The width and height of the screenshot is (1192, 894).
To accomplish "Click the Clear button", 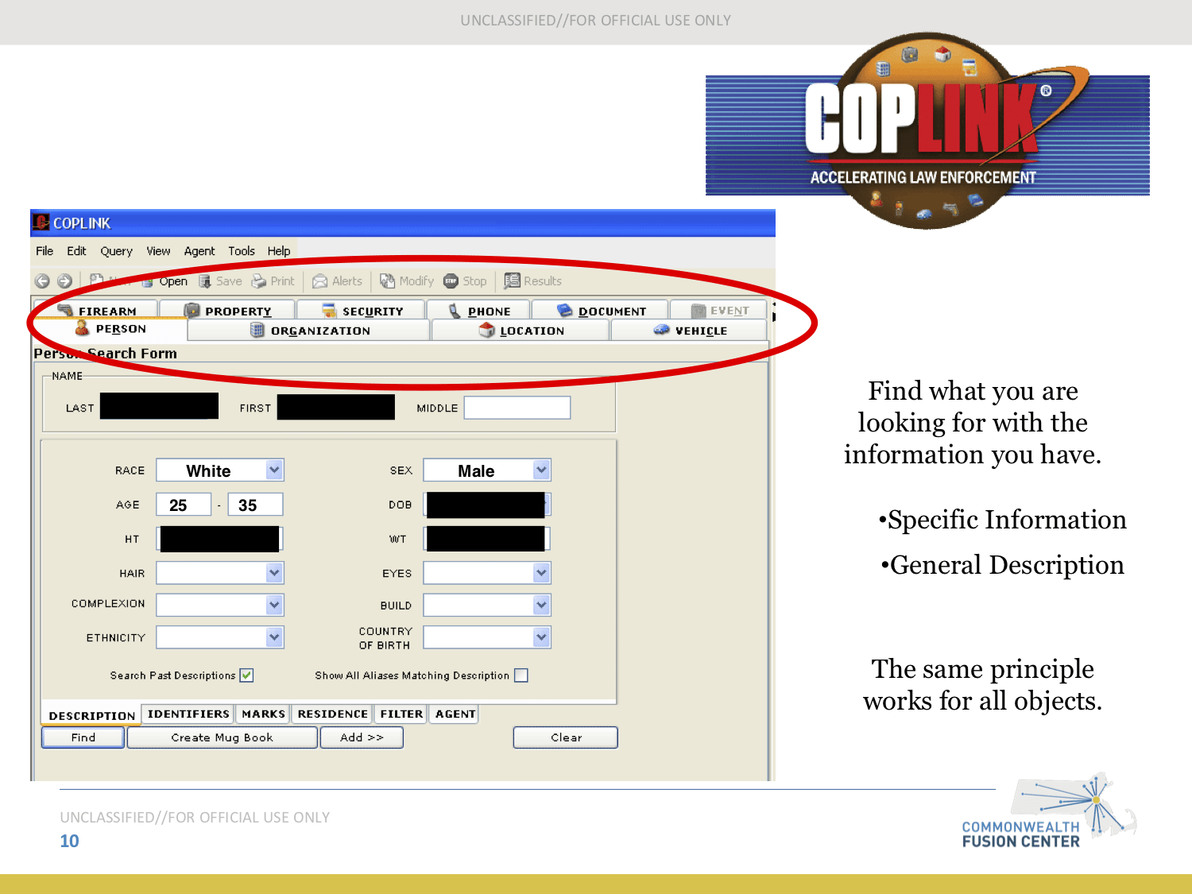I will tap(566, 737).
